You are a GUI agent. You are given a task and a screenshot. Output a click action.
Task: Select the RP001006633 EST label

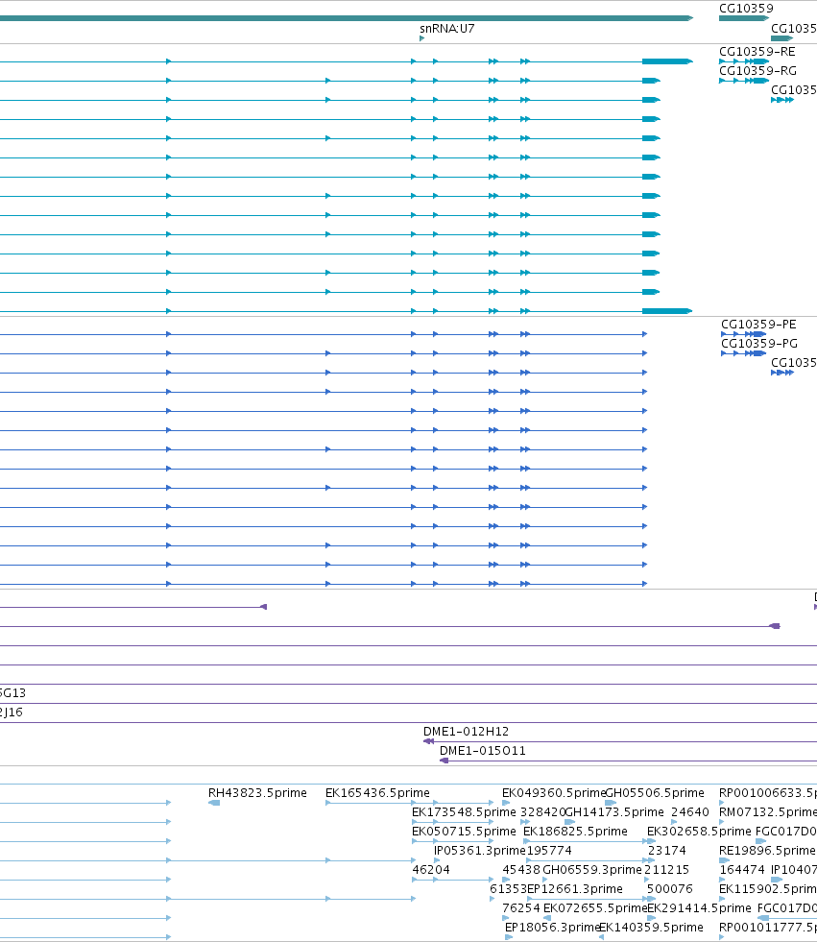(768, 793)
